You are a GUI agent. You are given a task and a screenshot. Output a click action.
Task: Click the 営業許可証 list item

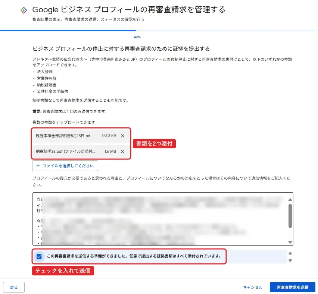46,78
